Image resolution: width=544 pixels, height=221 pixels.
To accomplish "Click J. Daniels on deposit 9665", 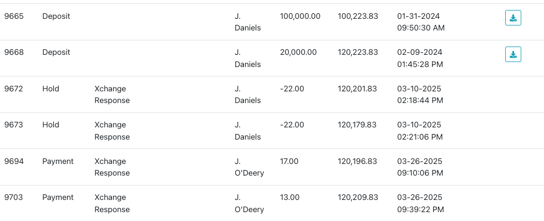I will 248,22.
